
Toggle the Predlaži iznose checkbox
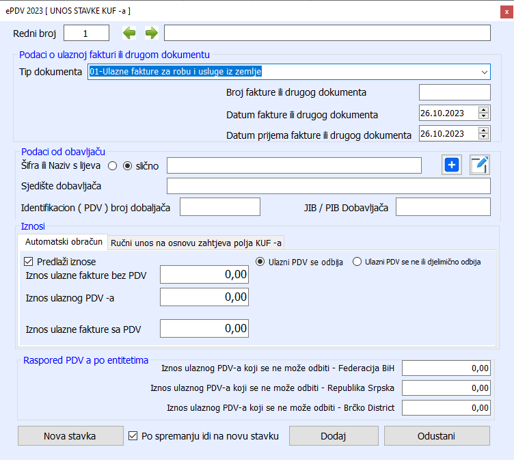29,262
